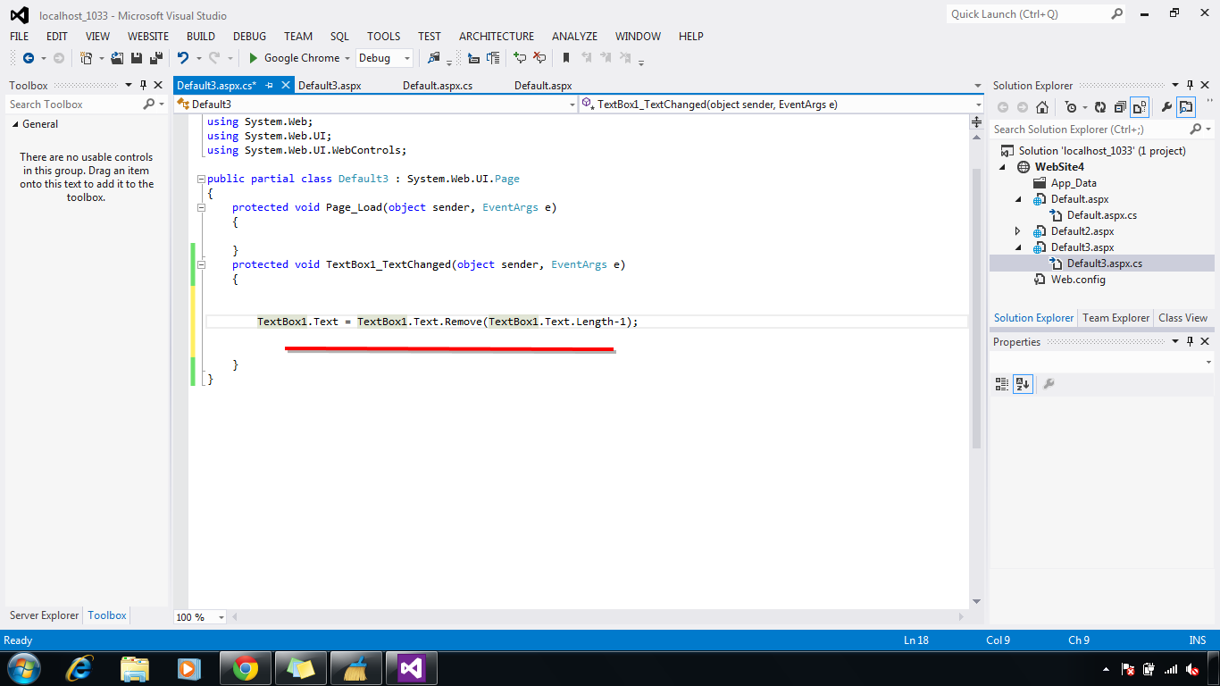The height and width of the screenshot is (686, 1220).
Task: Click the Navigate Backward arrow icon
Action: (x=29, y=58)
